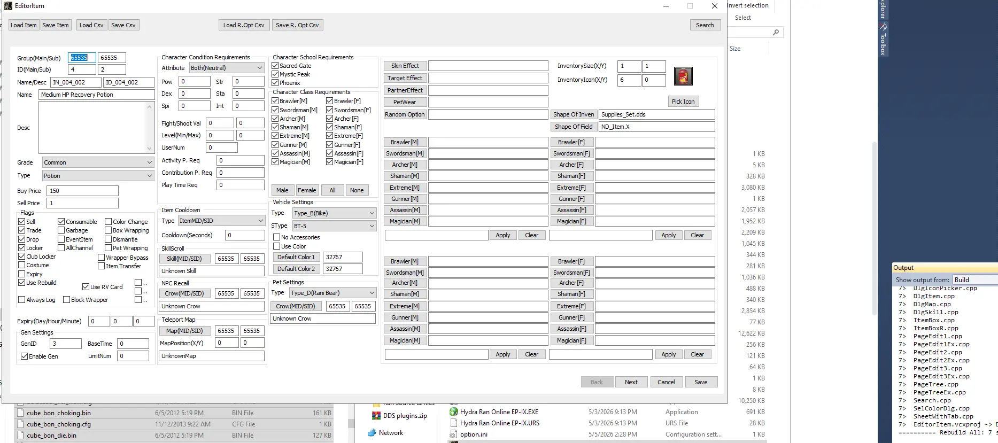Click the Search button
The height and width of the screenshot is (443, 998).
pyautogui.click(x=705, y=25)
